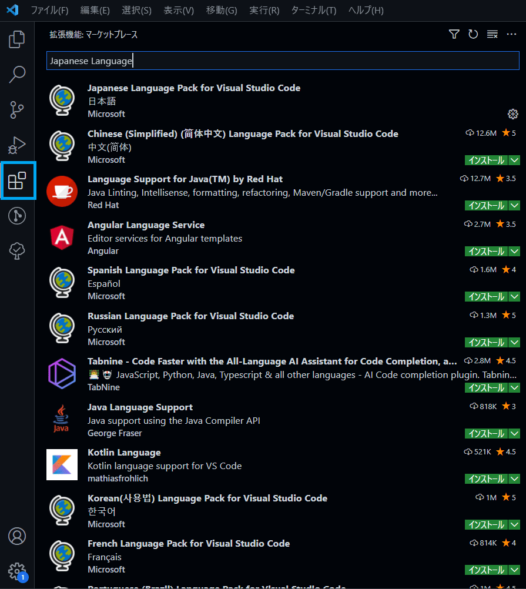Image resolution: width=526 pixels, height=589 pixels.
Task: Click the filter extensions funnel icon
Action: (x=454, y=35)
